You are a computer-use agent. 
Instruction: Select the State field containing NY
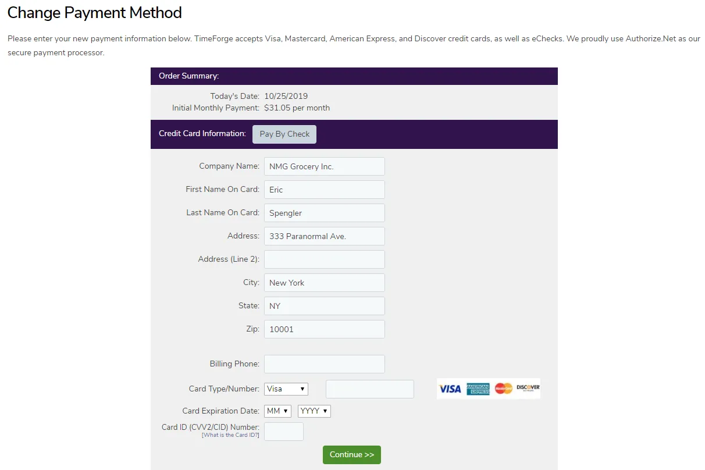(325, 306)
